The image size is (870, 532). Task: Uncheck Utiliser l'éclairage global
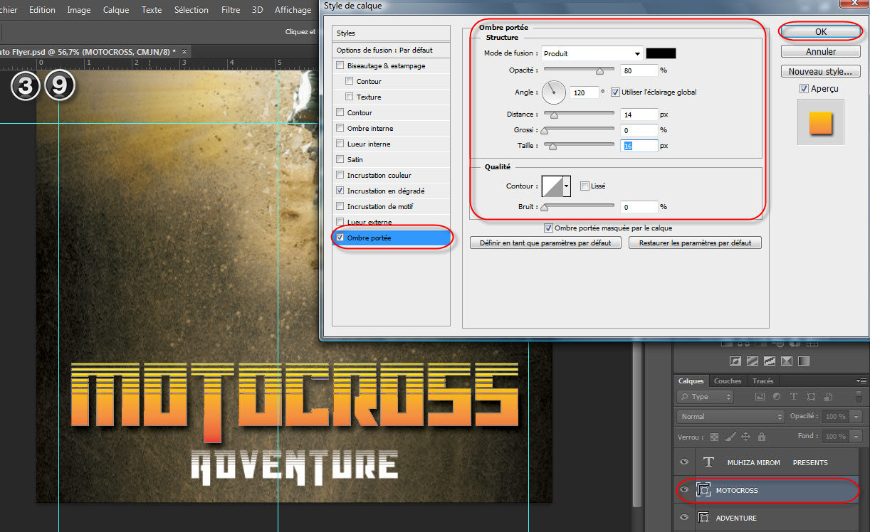(615, 92)
